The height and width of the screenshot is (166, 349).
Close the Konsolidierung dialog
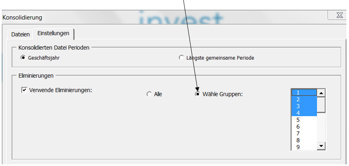click(x=339, y=15)
